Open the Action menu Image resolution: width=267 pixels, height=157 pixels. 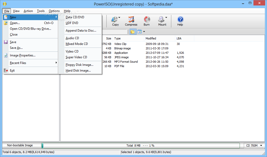pyautogui.click(x=28, y=11)
